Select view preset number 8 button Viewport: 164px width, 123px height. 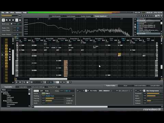point(153,16)
